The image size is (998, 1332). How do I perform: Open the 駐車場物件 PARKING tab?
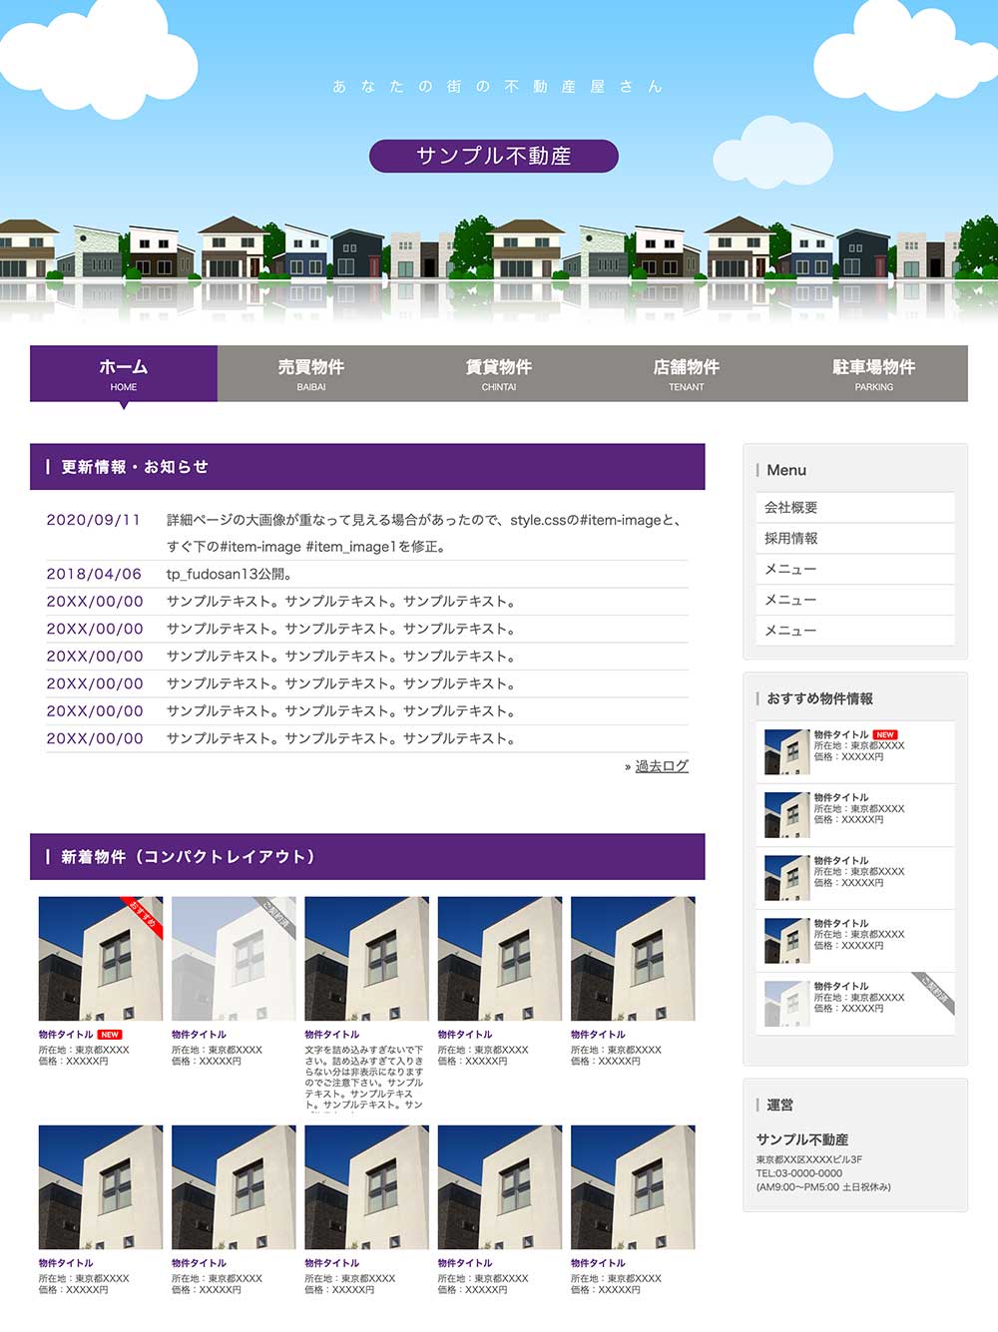point(874,373)
